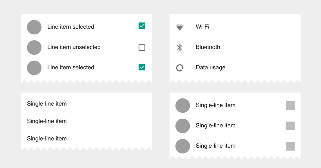The height and width of the screenshot is (168, 321).
Task: Select the third text-only Single-line item
Action: click(87, 138)
